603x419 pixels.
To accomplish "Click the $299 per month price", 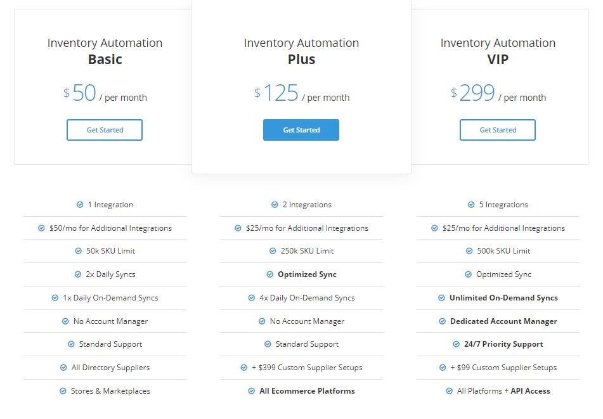I will click(498, 93).
